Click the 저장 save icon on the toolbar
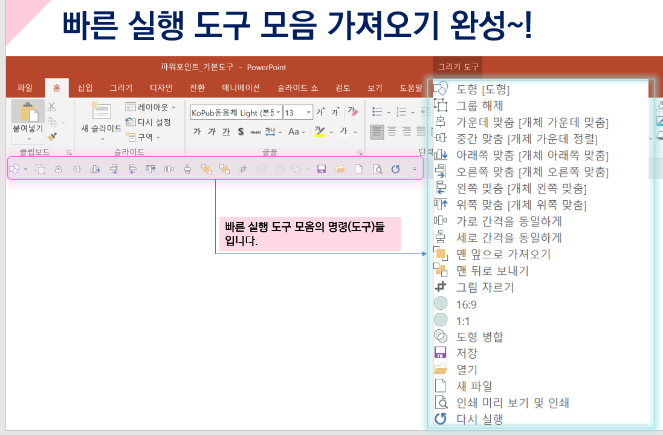Screen dimensions: 663x435 321,169
